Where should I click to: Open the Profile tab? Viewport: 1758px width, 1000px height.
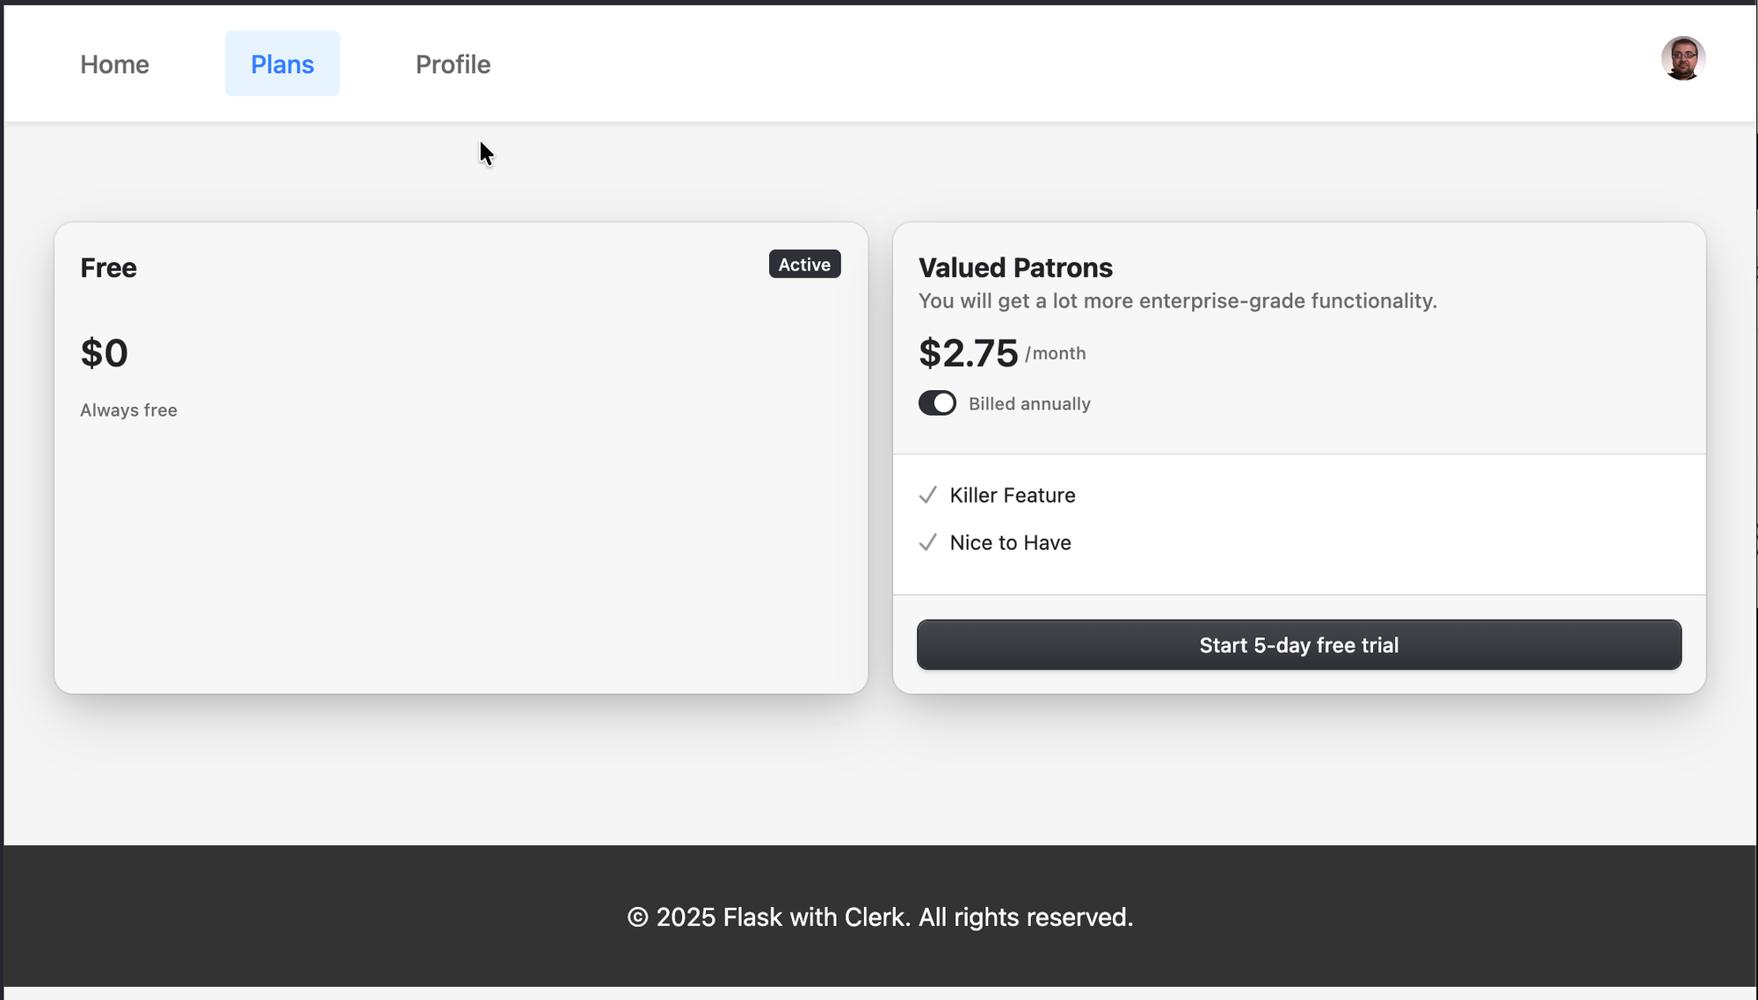453,64
